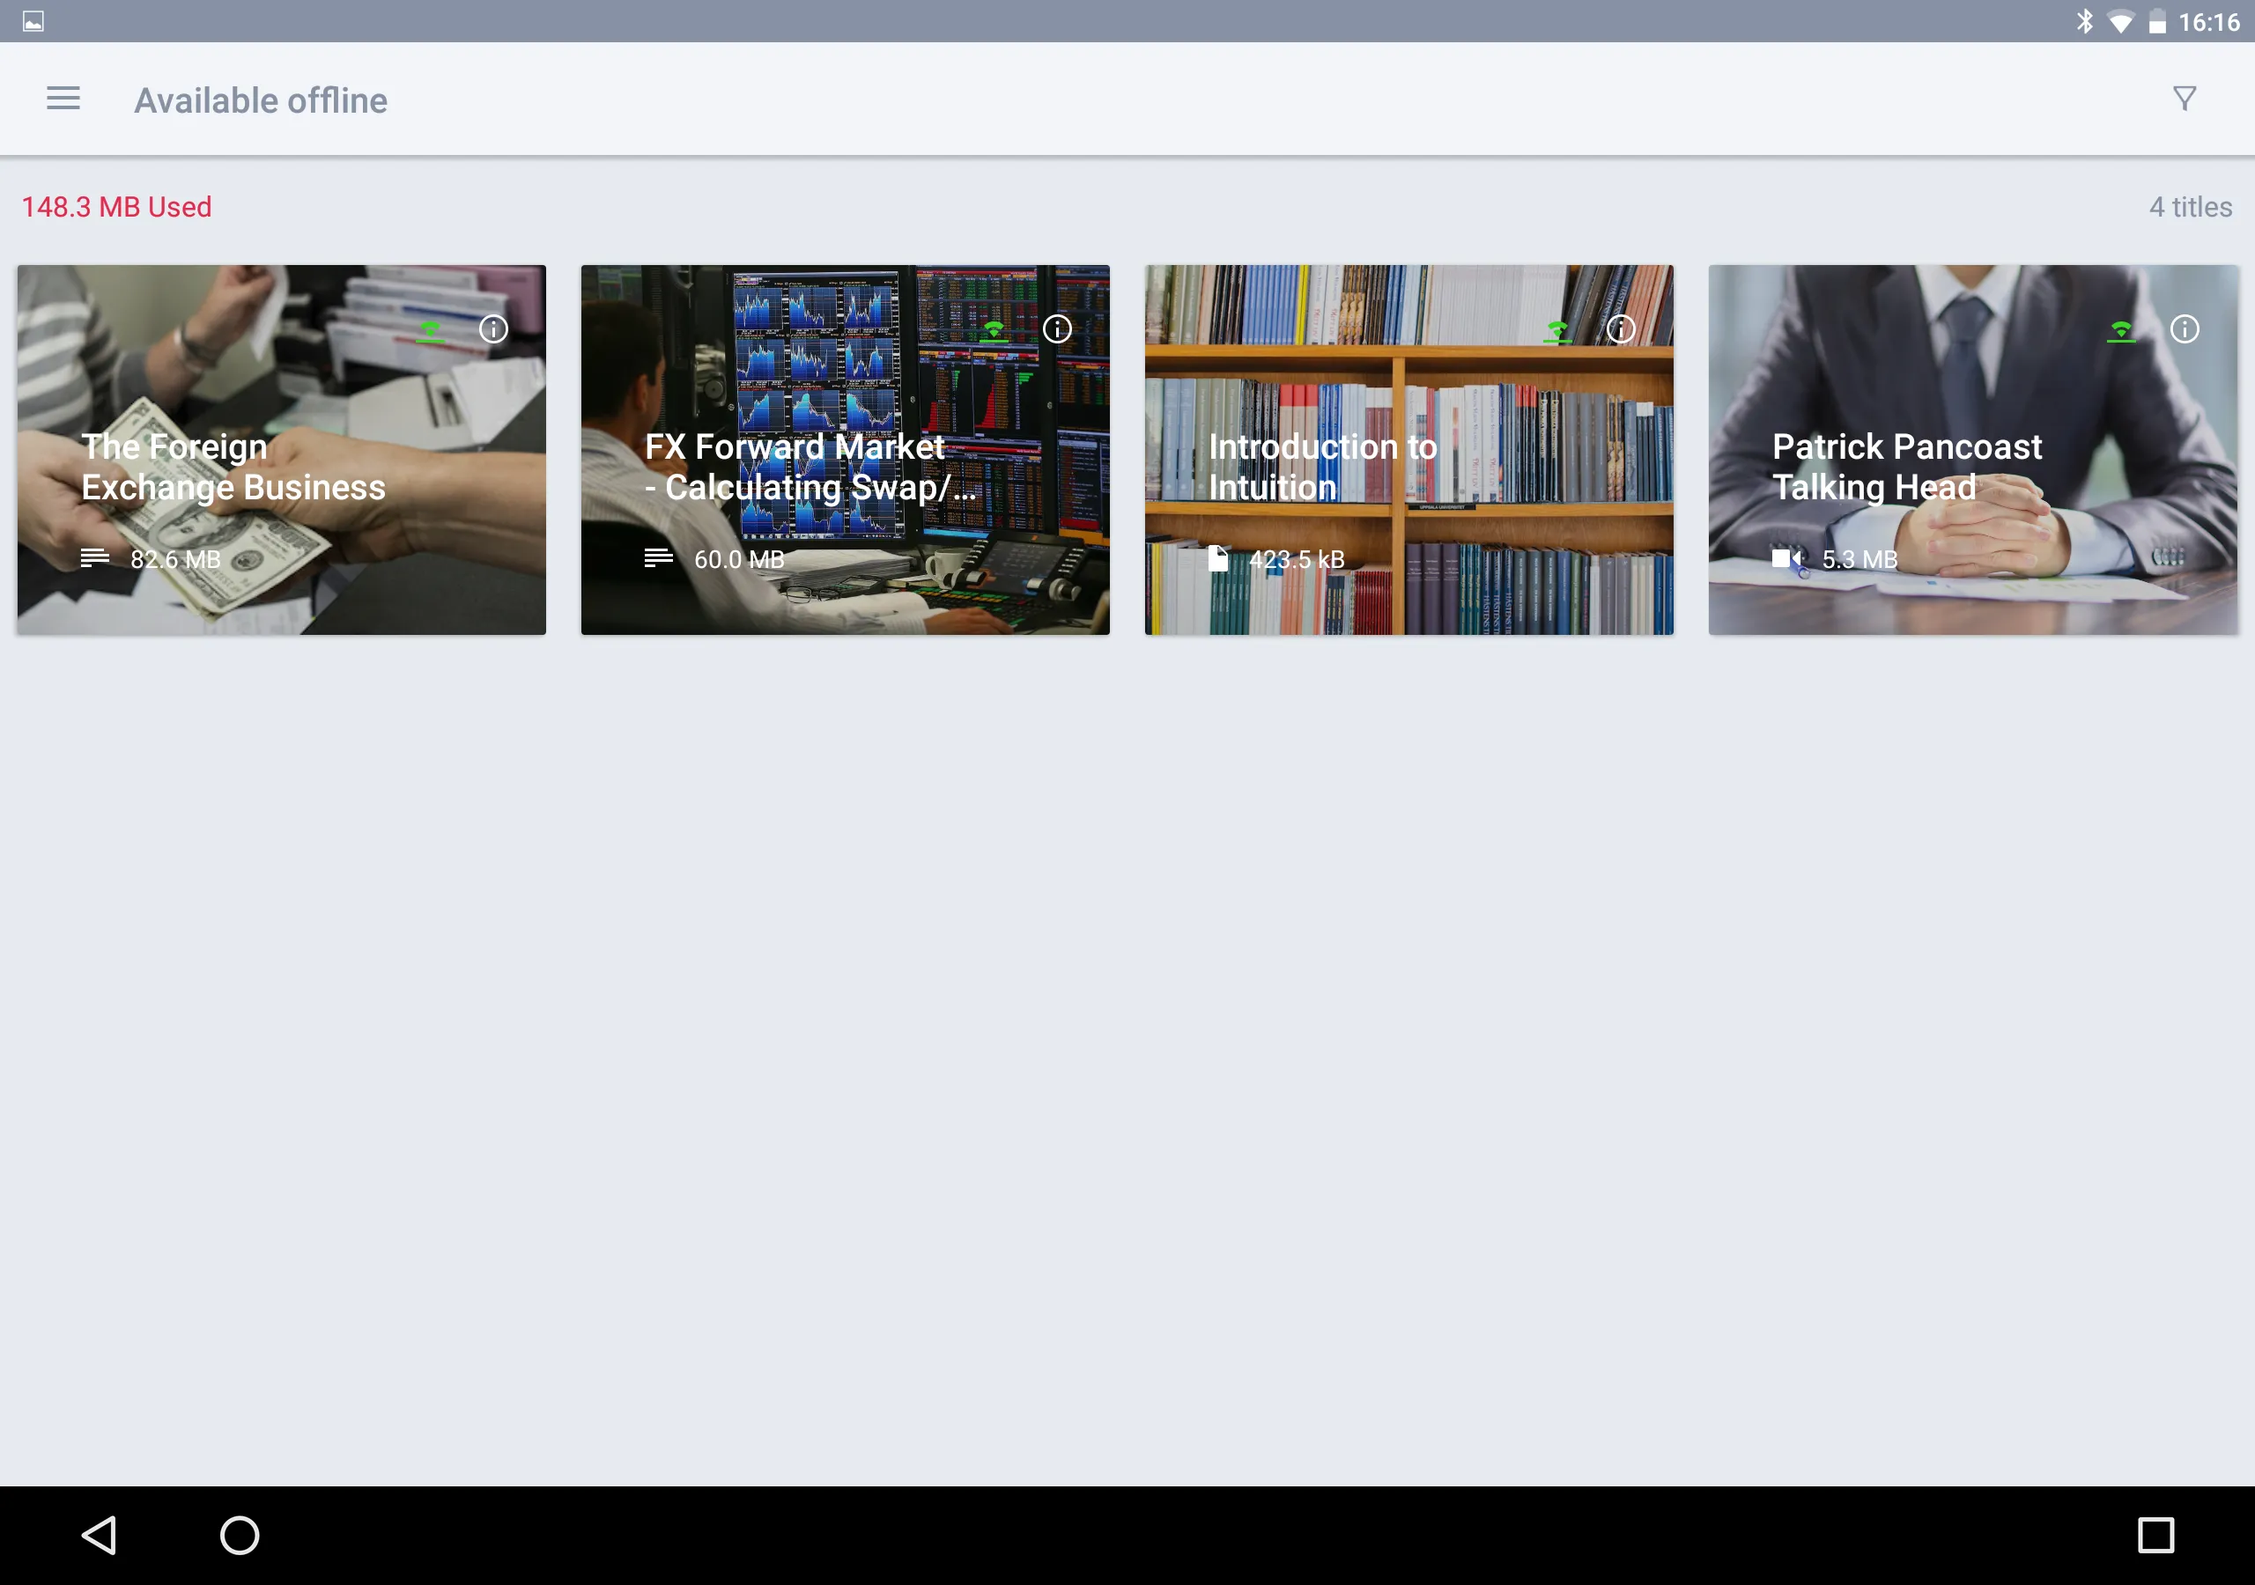Viewport: 2255px width, 1585px height.
Task: Tap 'Patrick Pancoast Talking Head' title text
Action: (1907, 468)
